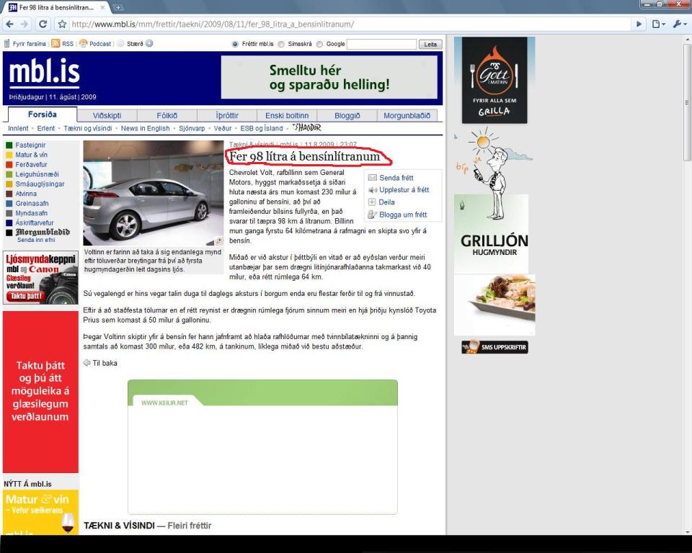Switch to the Íþróttir tab
Screen dimensions: 692x553
[227, 115]
